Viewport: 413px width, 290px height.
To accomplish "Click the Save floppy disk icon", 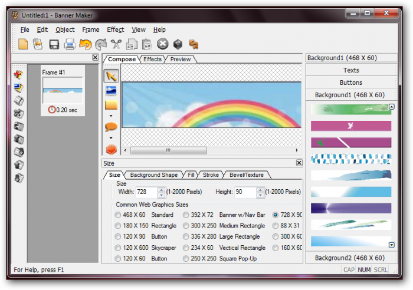I will (x=54, y=44).
